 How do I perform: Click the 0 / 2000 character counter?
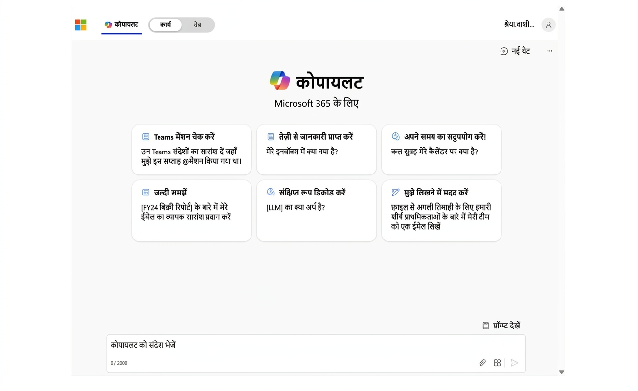pos(119,363)
